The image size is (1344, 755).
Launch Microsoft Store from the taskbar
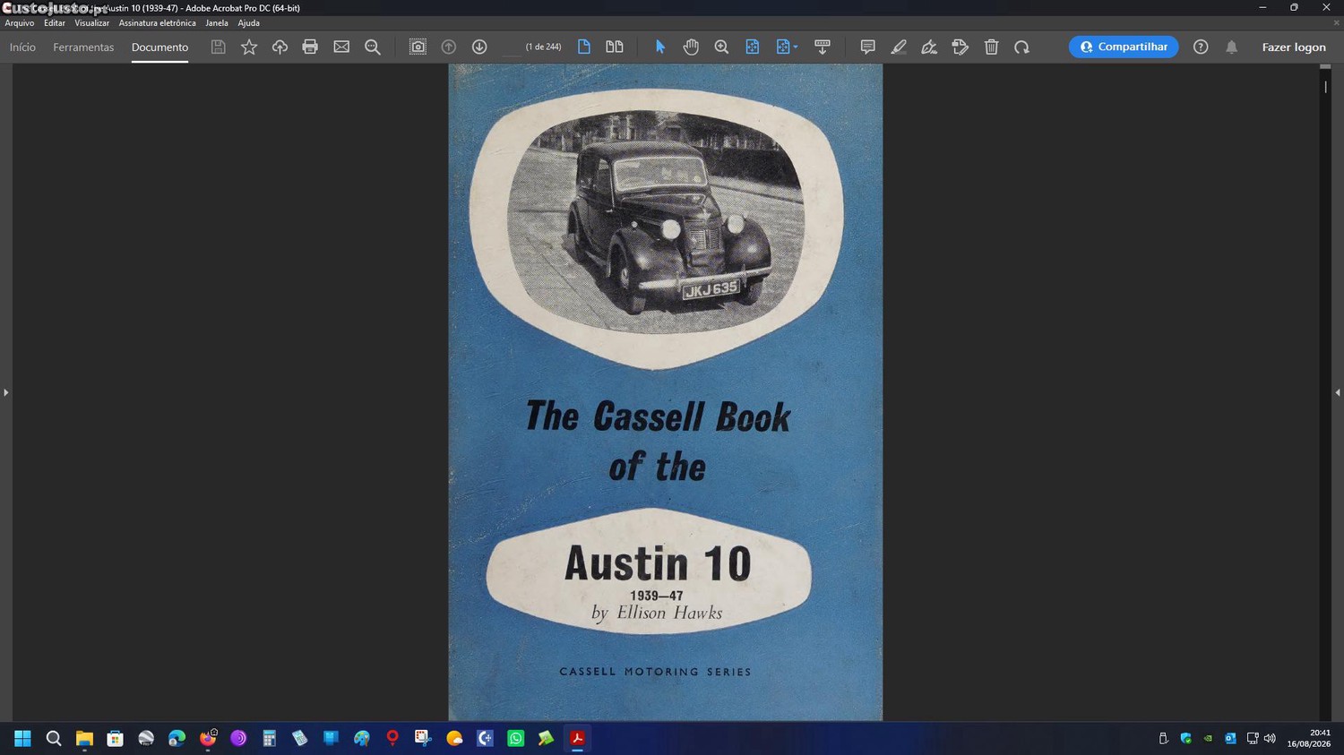[115, 738]
